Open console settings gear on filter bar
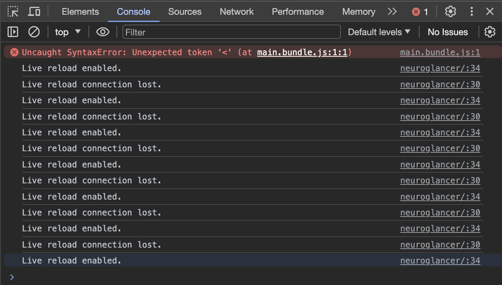502x285 pixels. (490, 32)
